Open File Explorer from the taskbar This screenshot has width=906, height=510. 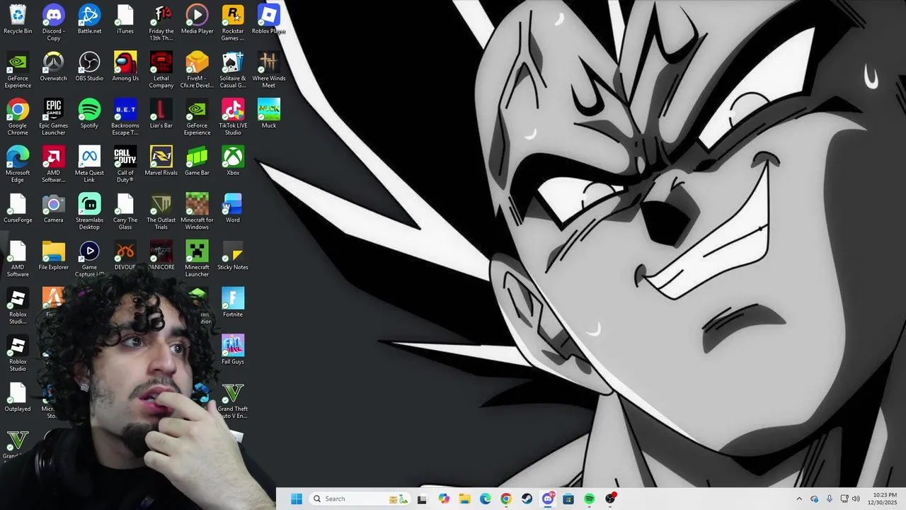(x=464, y=499)
